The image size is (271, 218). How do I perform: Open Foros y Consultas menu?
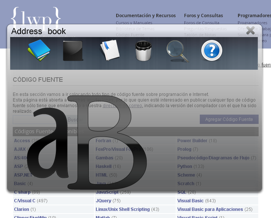(x=204, y=15)
